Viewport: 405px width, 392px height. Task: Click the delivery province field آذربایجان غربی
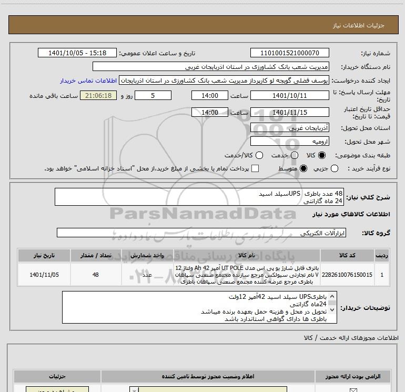[x=289, y=127]
